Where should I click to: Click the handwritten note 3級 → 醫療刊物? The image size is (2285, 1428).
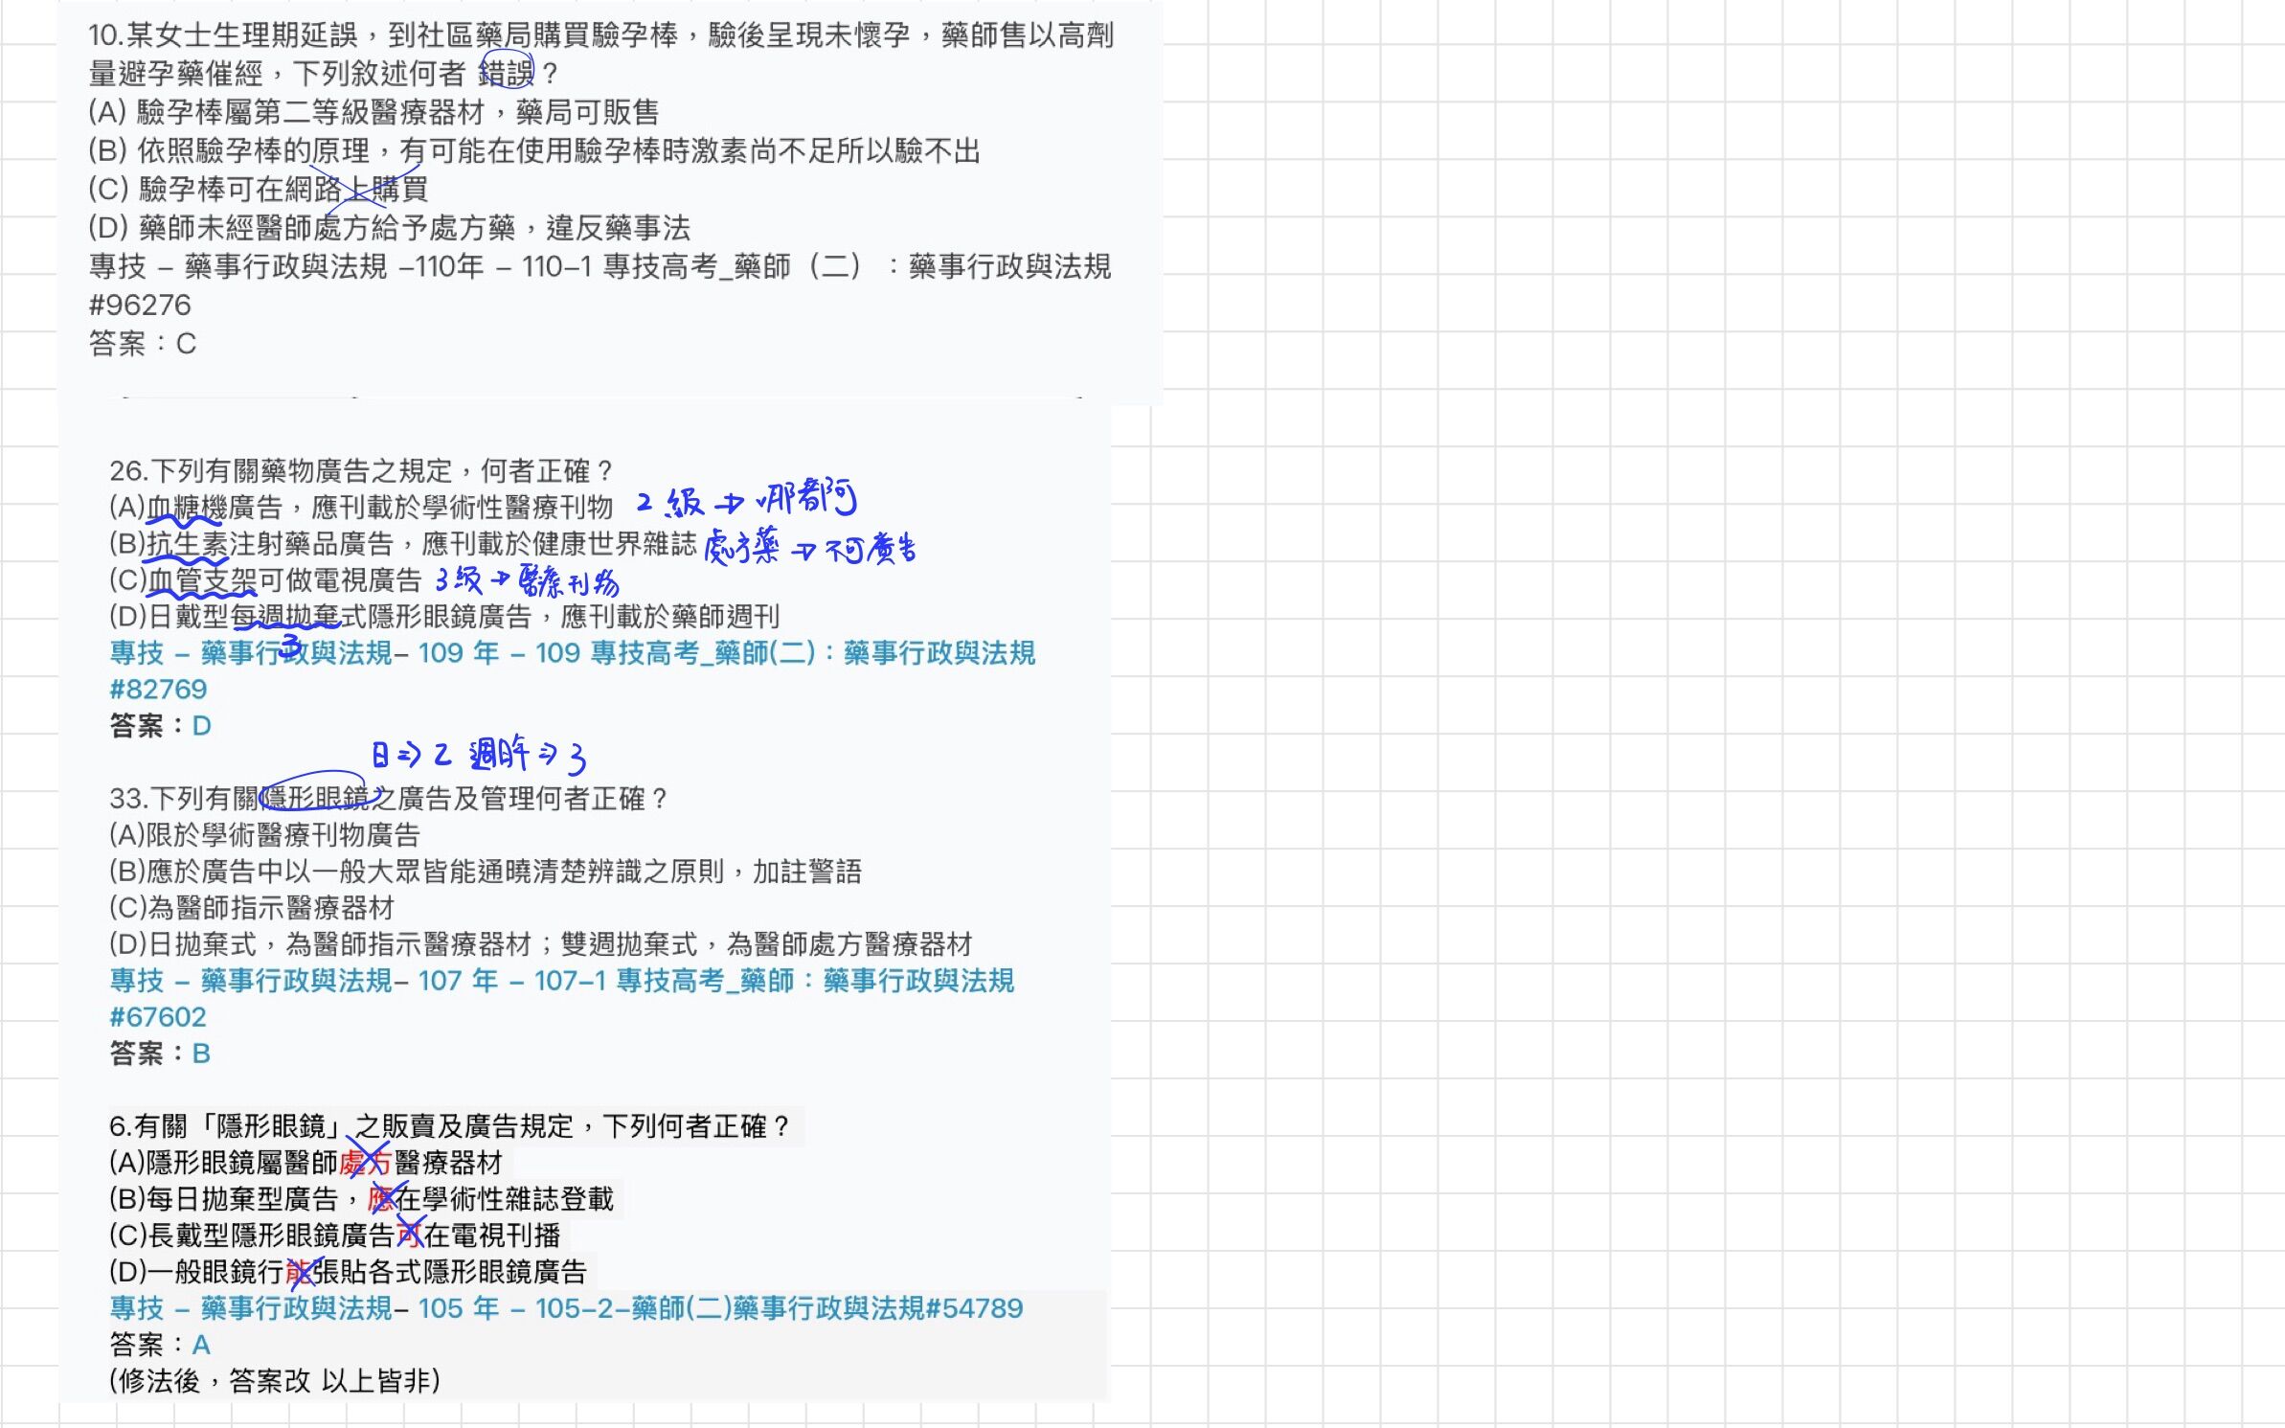tap(527, 579)
